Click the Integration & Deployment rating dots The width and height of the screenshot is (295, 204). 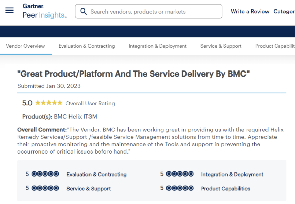[x=180, y=174]
